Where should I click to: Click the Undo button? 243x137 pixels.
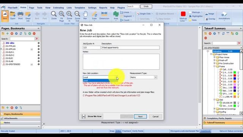(x=146, y=6)
